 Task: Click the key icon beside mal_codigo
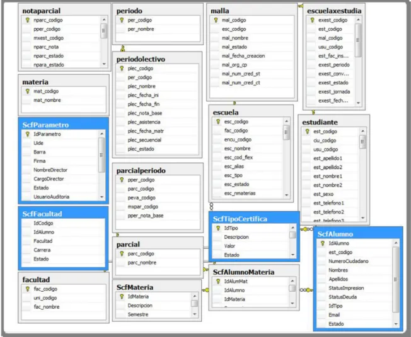coord(216,20)
